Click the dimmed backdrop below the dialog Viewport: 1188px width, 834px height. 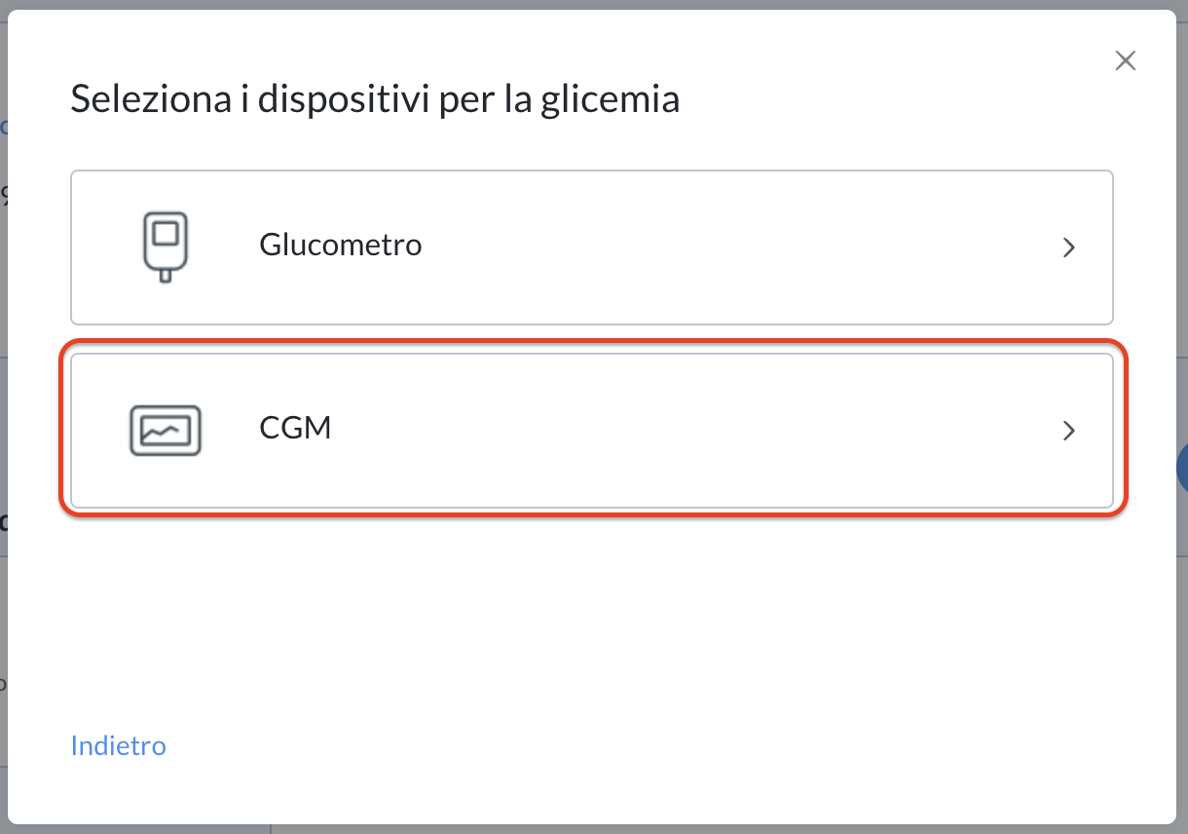click(594, 829)
